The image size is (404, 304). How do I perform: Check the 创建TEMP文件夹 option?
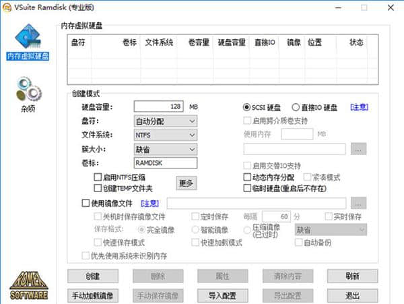click(98, 187)
